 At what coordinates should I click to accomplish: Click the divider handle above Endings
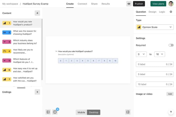[21, 88]
